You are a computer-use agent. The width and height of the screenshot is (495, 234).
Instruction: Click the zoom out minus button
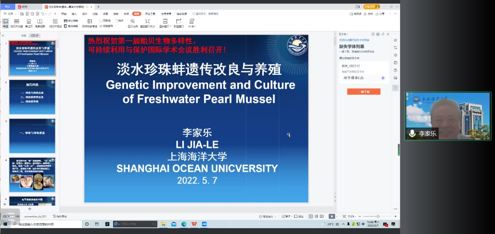pos(360,216)
